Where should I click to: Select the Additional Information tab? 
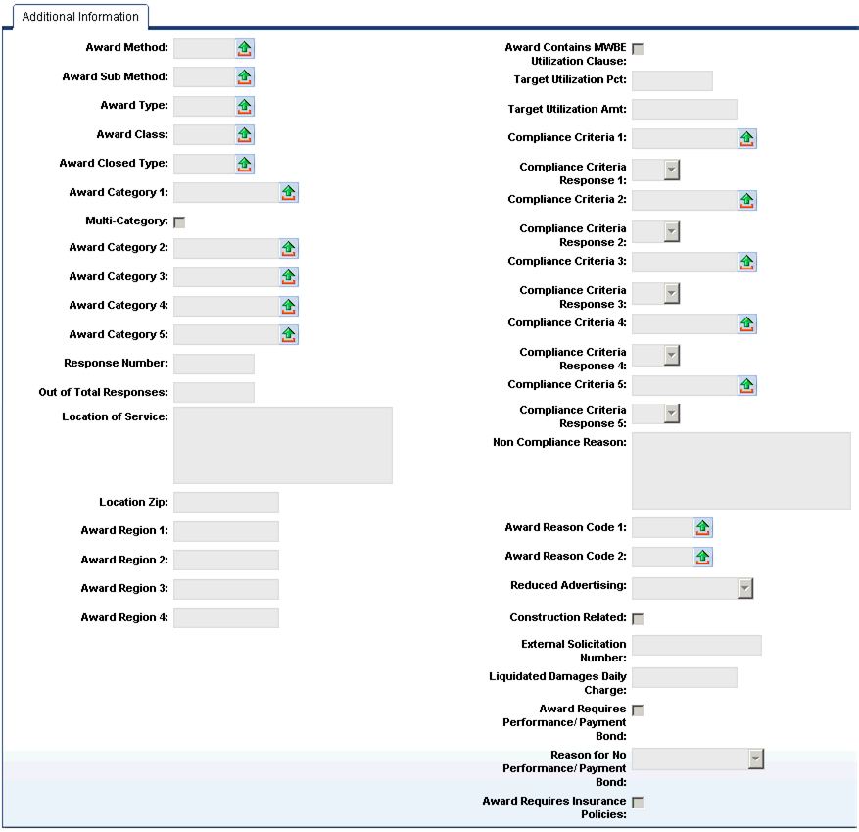click(x=80, y=17)
